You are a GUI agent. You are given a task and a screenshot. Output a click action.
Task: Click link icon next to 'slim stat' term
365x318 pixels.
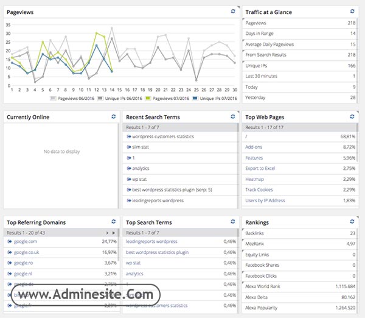pyautogui.click(x=128, y=147)
